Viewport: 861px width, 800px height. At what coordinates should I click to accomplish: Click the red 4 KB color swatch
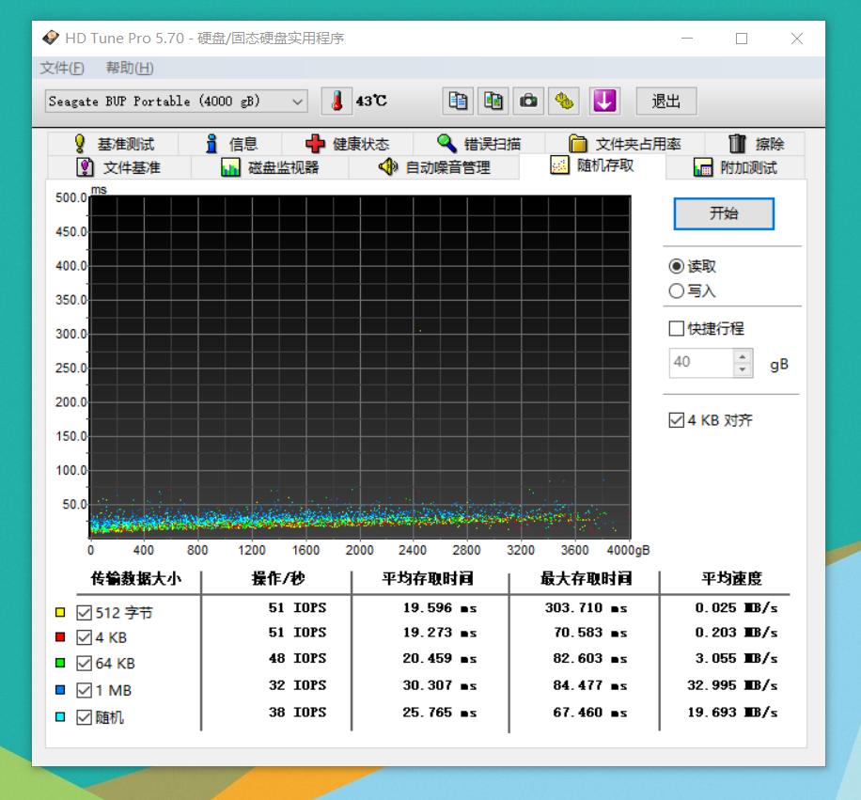pos(60,637)
